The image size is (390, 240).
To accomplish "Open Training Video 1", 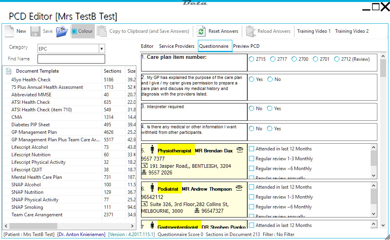I will pos(314,31).
